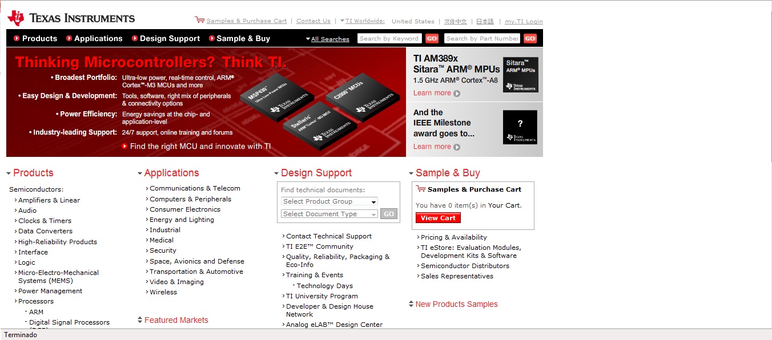This screenshot has height=340, width=772.
Task: Collapse the Design Support section heading
Action: pos(313,173)
